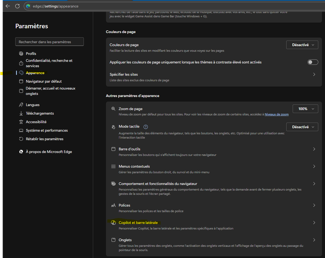325x258 pixels.
Task: Click the Paramètres page title
Action: pos(32,26)
